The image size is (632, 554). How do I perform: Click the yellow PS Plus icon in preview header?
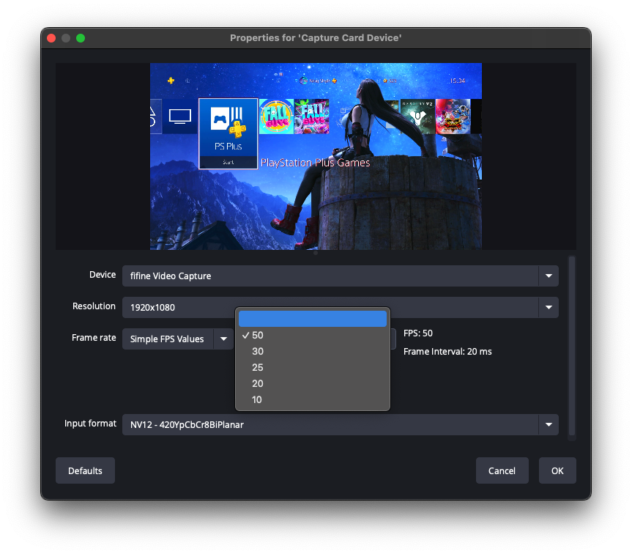pos(171,81)
